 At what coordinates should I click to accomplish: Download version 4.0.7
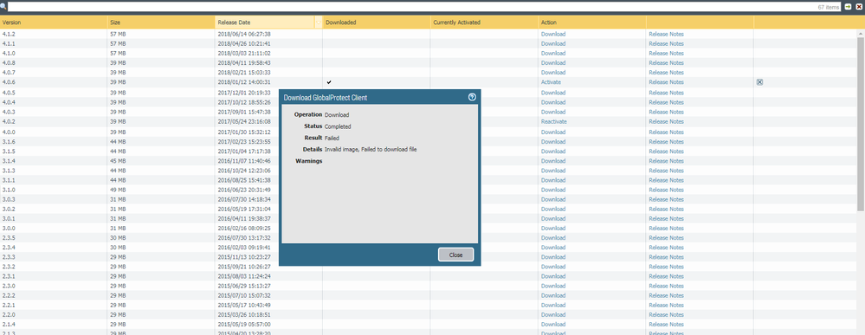tap(553, 73)
